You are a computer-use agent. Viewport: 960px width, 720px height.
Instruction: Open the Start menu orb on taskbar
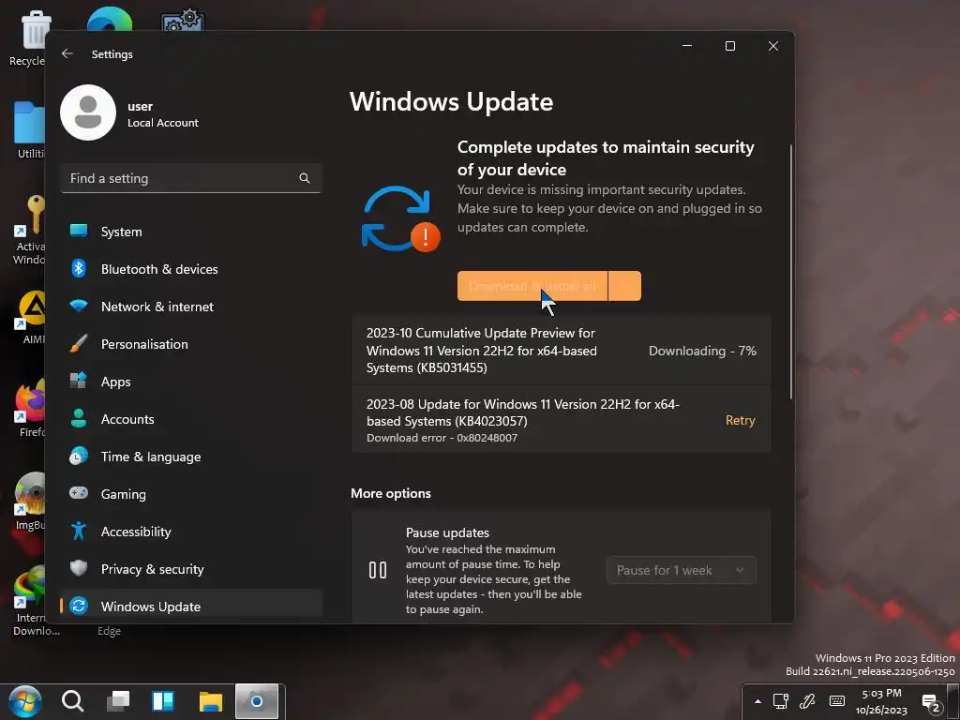(x=25, y=701)
